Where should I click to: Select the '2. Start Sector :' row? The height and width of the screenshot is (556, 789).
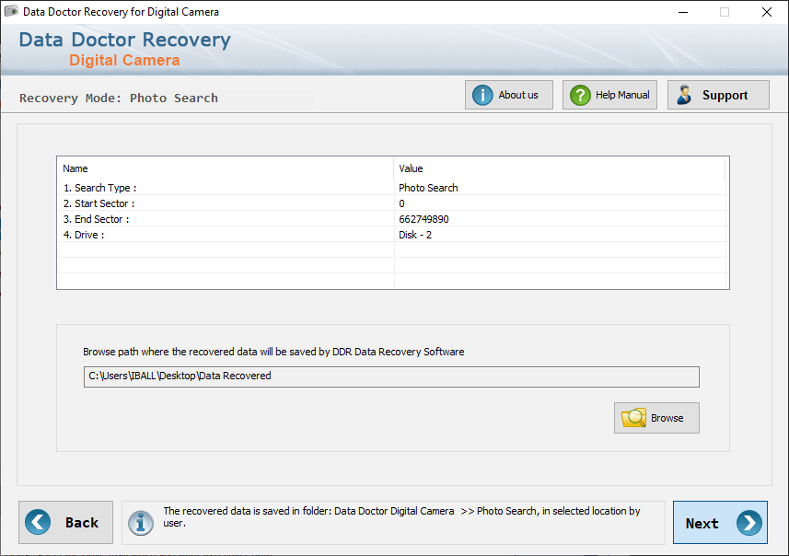[x=392, y=203]
